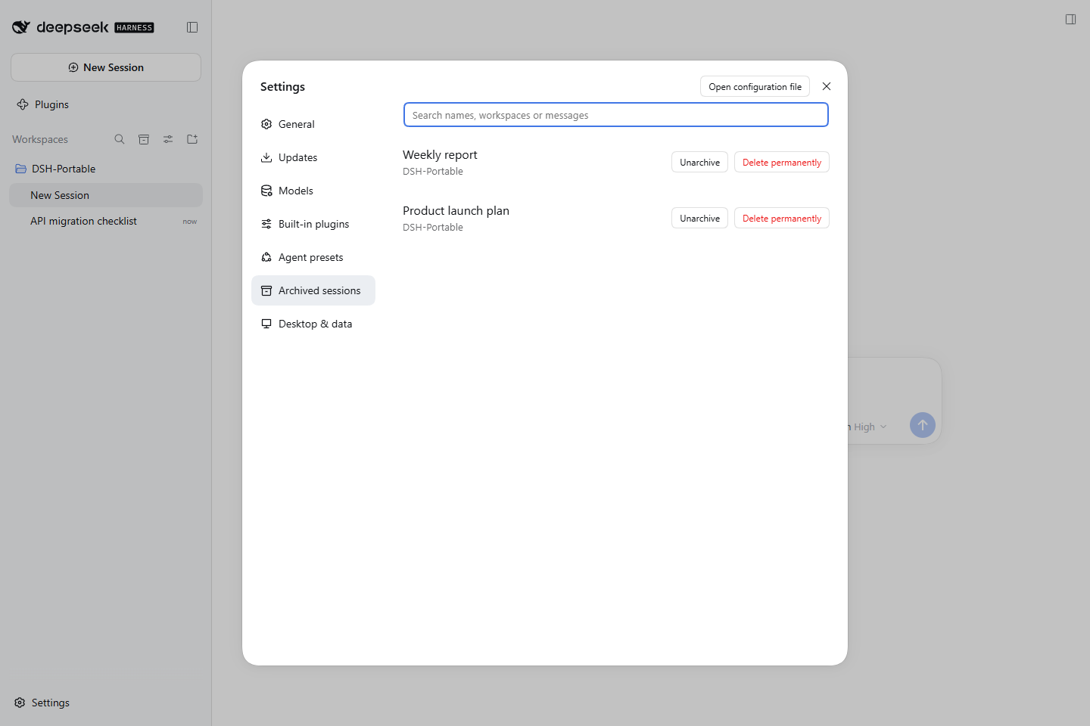Select DSH-Portable workspace folder
Screen dimensions: 1090x726
[106, 169]
